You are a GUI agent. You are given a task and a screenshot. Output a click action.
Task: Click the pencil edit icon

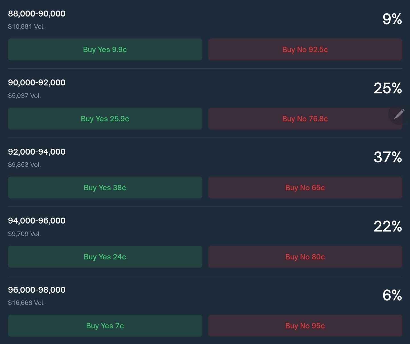[399, 114]
